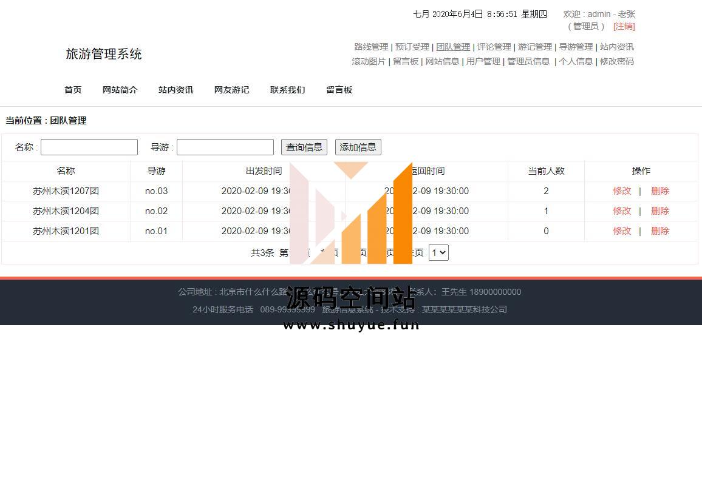Image resolution: width=702 pixels, height=495 pixels.
Task: Select 首页 in main navigation
Action: click(73, 90)
